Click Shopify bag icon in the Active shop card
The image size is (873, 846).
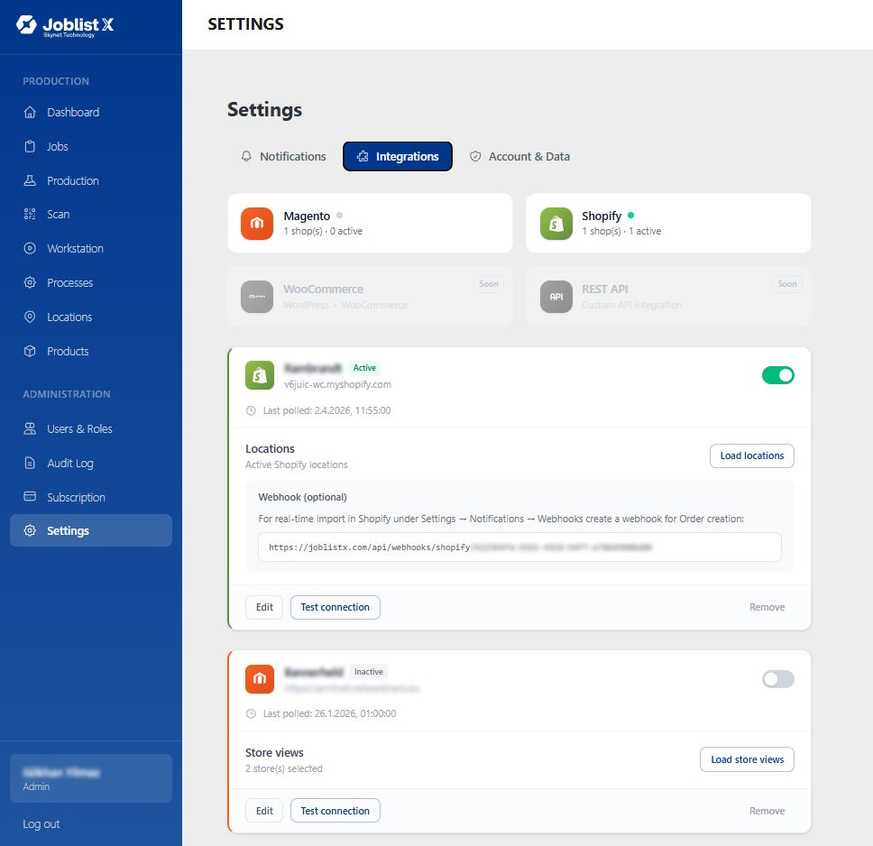(x=260, y=375)
